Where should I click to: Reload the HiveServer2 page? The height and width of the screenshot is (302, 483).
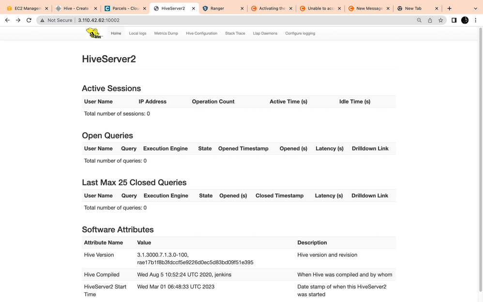click(x=29, y=20)
